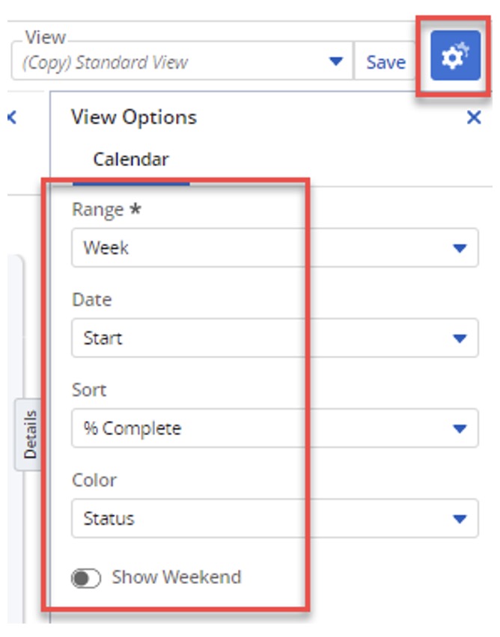Click the View Options heading
Viewport: 500px width, 637px height.
[x=134, y=117]
